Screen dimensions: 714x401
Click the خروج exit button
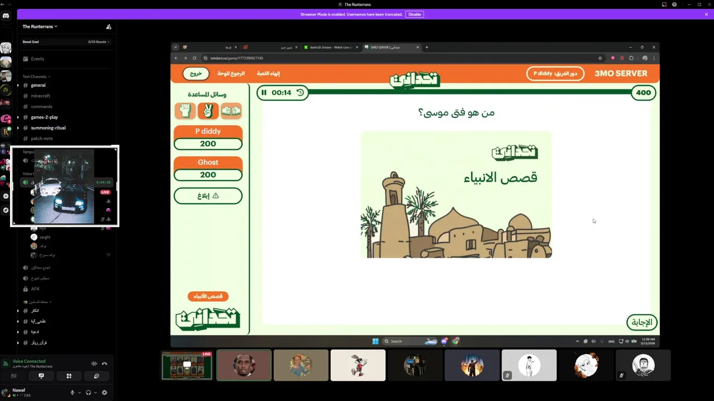click(196, 74)
